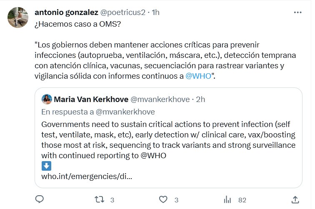The image size is (315, 209).
Task: Click Maria Van Kerkhove's small avatar
Action: (46, 99)
